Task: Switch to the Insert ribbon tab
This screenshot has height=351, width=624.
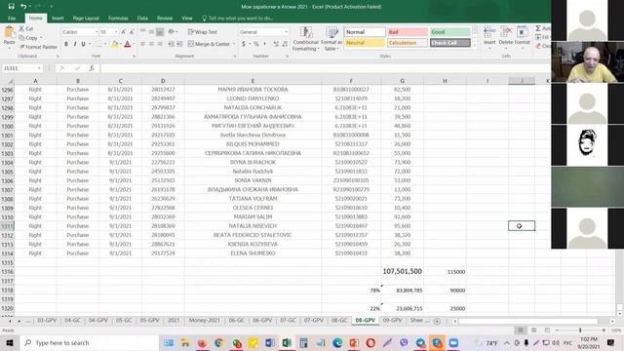Action: tap(58, 19)
